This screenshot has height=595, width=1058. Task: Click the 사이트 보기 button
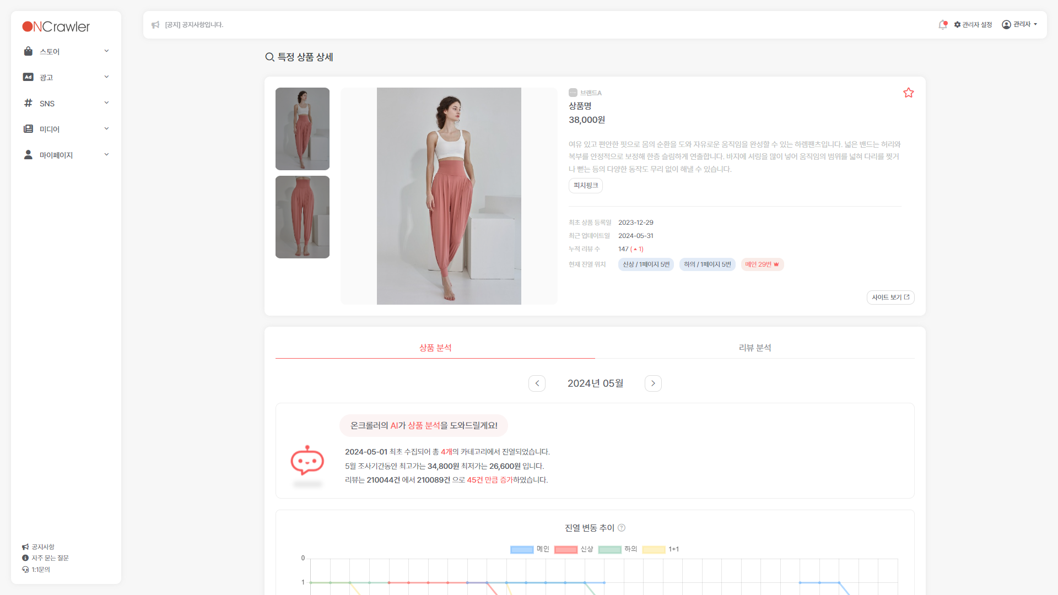click(x=890, y=297)
